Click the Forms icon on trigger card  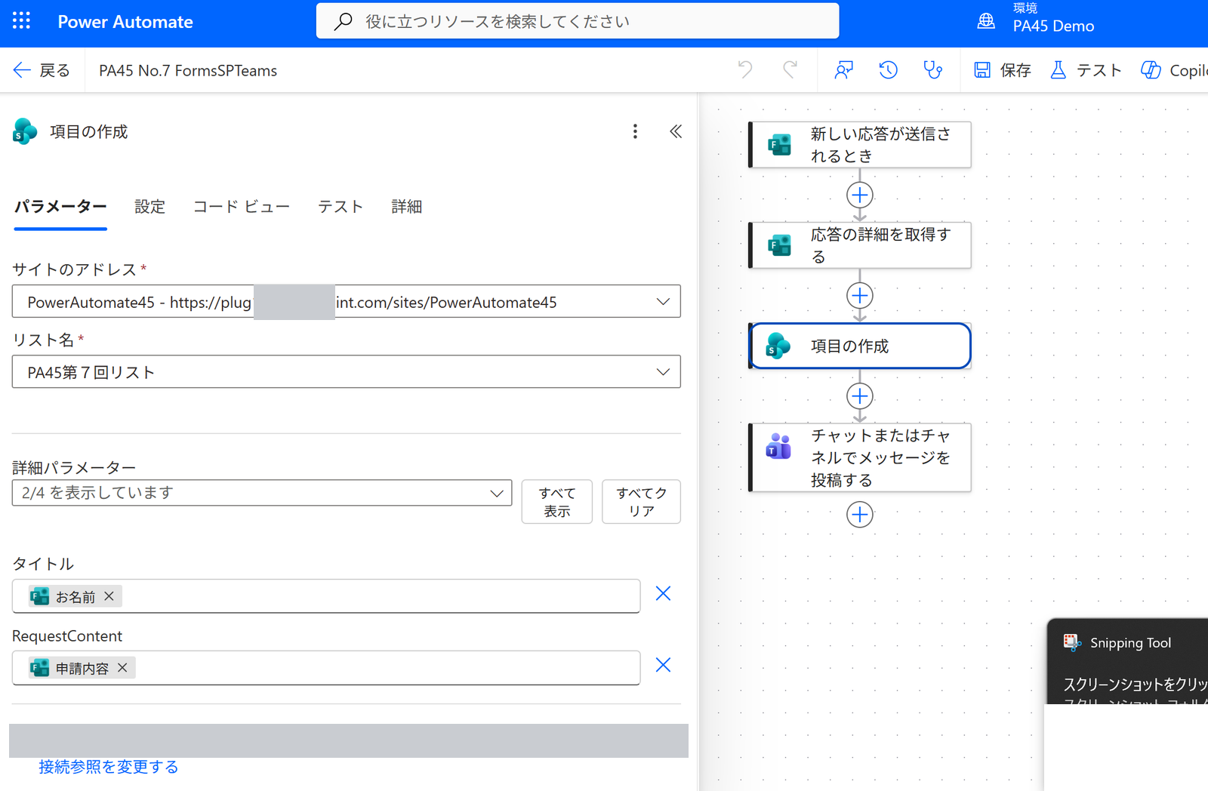[779, 145]
